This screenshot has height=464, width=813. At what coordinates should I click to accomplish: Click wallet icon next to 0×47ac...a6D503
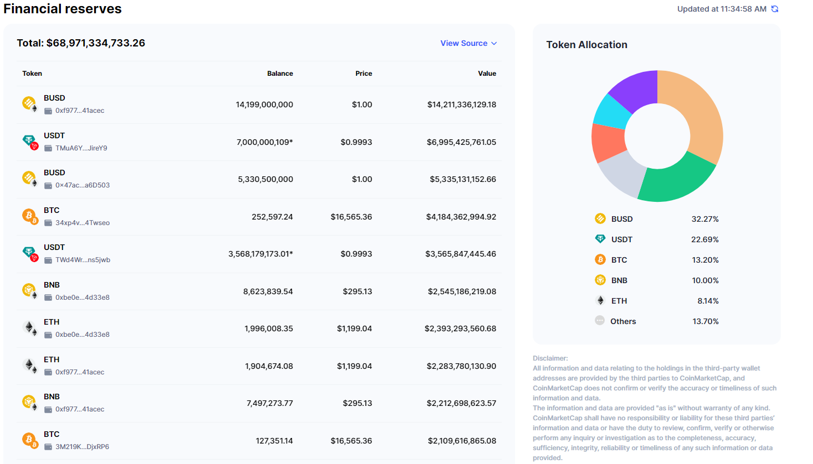pyautogui.click(x=48, y=185)
